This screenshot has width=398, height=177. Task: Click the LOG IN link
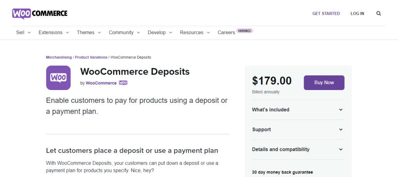357,13
